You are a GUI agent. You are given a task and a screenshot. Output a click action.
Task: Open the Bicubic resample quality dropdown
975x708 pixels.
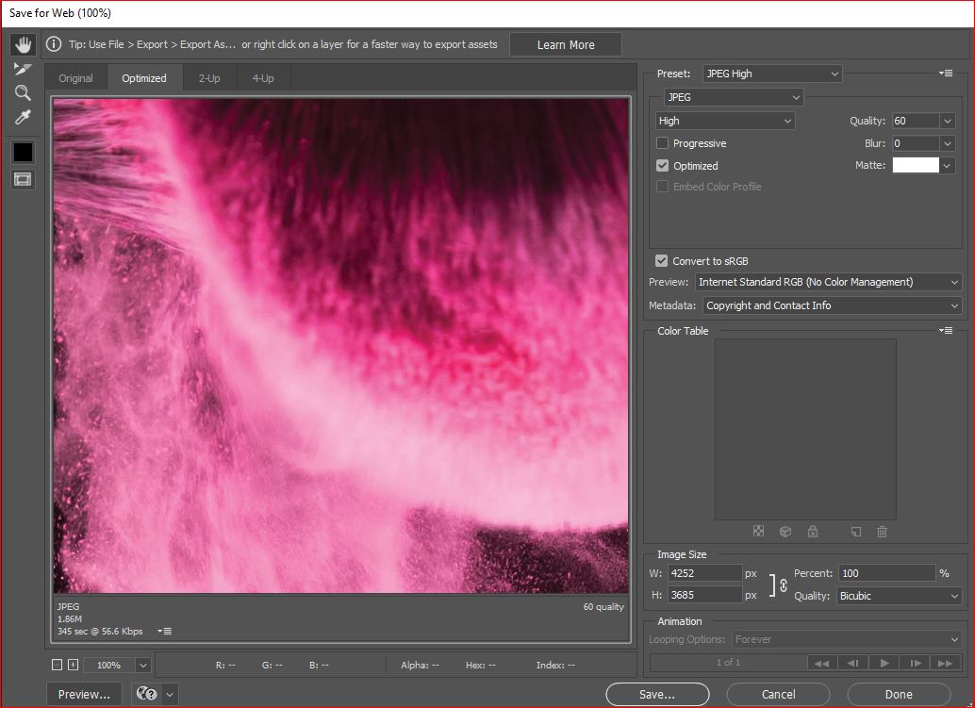tap(899, 596)
